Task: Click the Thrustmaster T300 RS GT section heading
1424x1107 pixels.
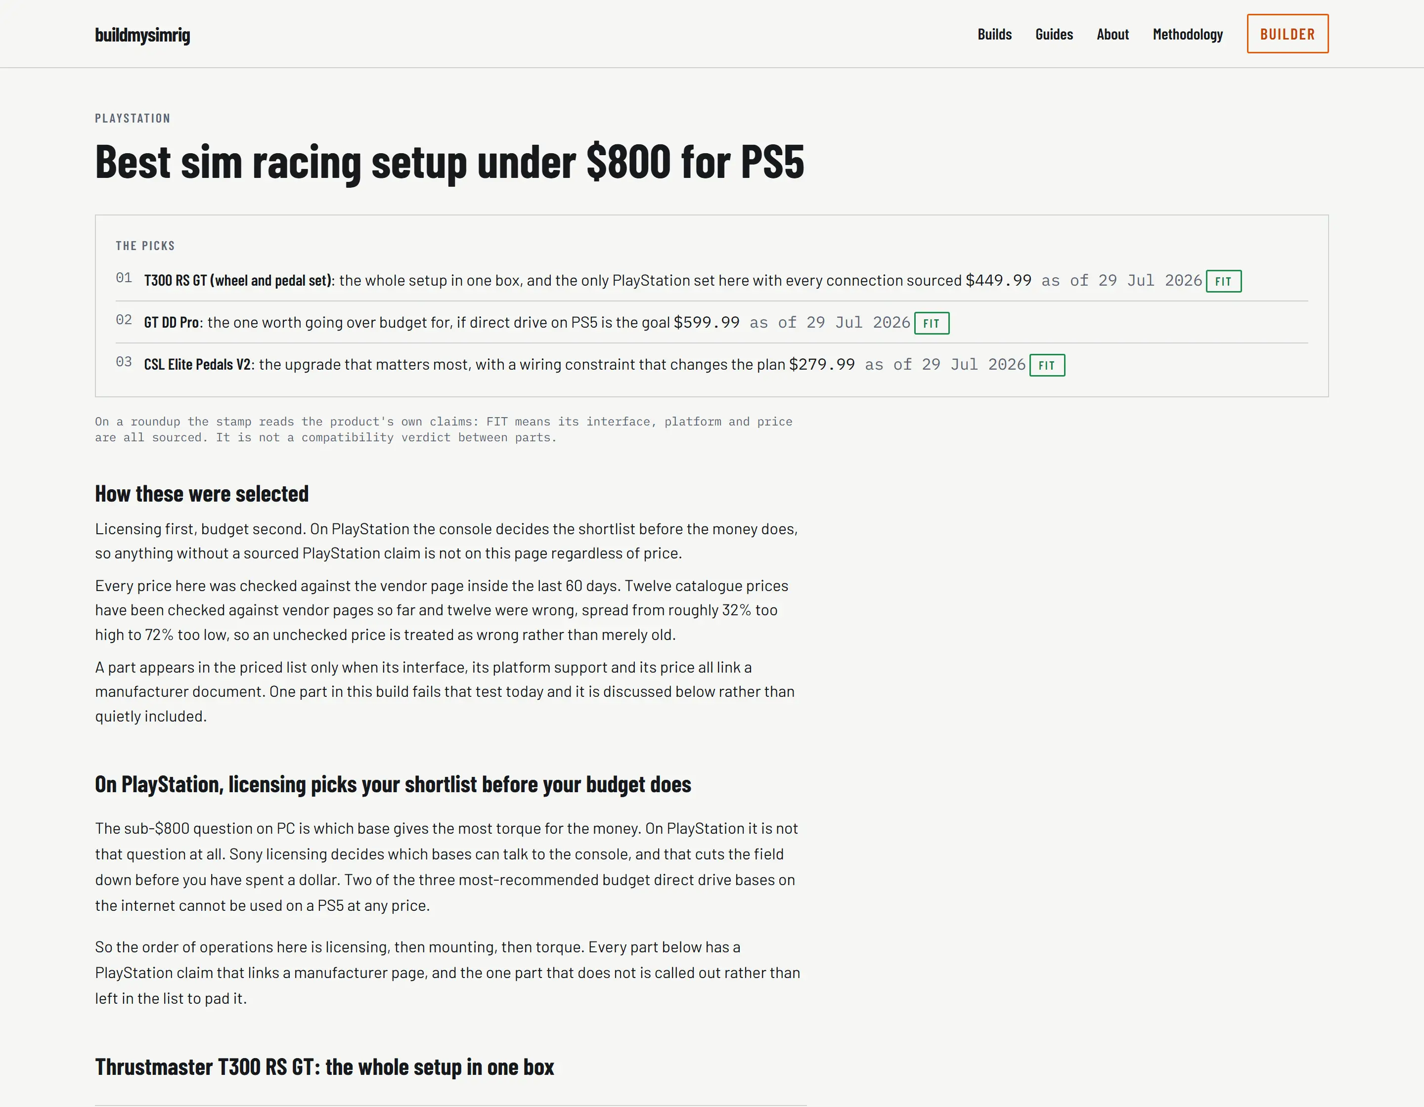Action: tap(324, 1067)
